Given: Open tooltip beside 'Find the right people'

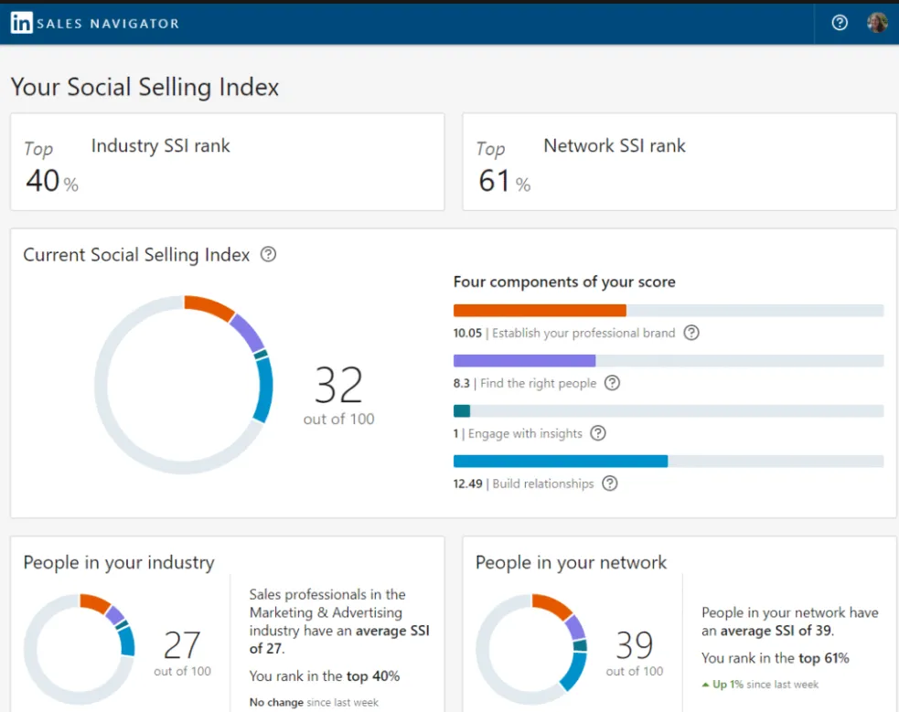Looking at the screenshot, I should pyautogui.click(x=614, y=383).
